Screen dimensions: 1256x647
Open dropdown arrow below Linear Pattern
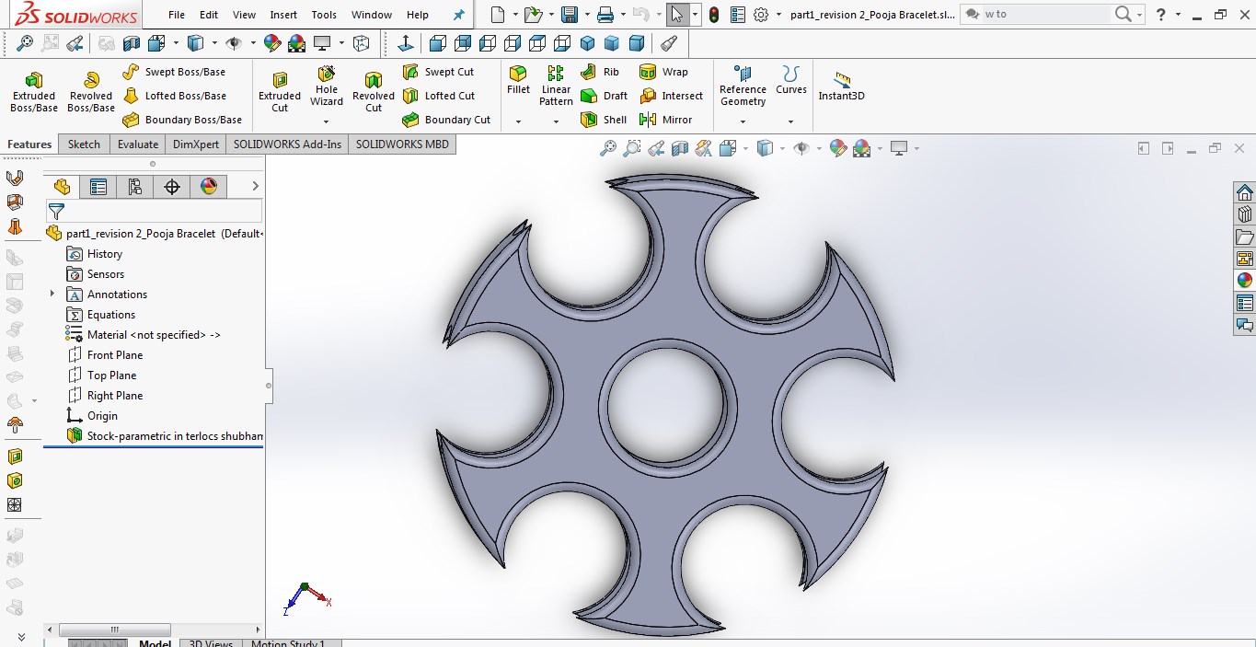pos(556,121)
